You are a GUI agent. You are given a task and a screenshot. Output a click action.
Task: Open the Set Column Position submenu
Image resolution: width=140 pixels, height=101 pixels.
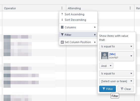[x=78, y=42]
